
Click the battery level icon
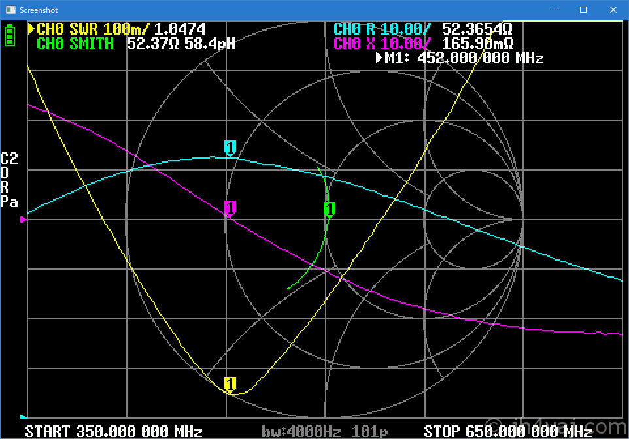10,35
